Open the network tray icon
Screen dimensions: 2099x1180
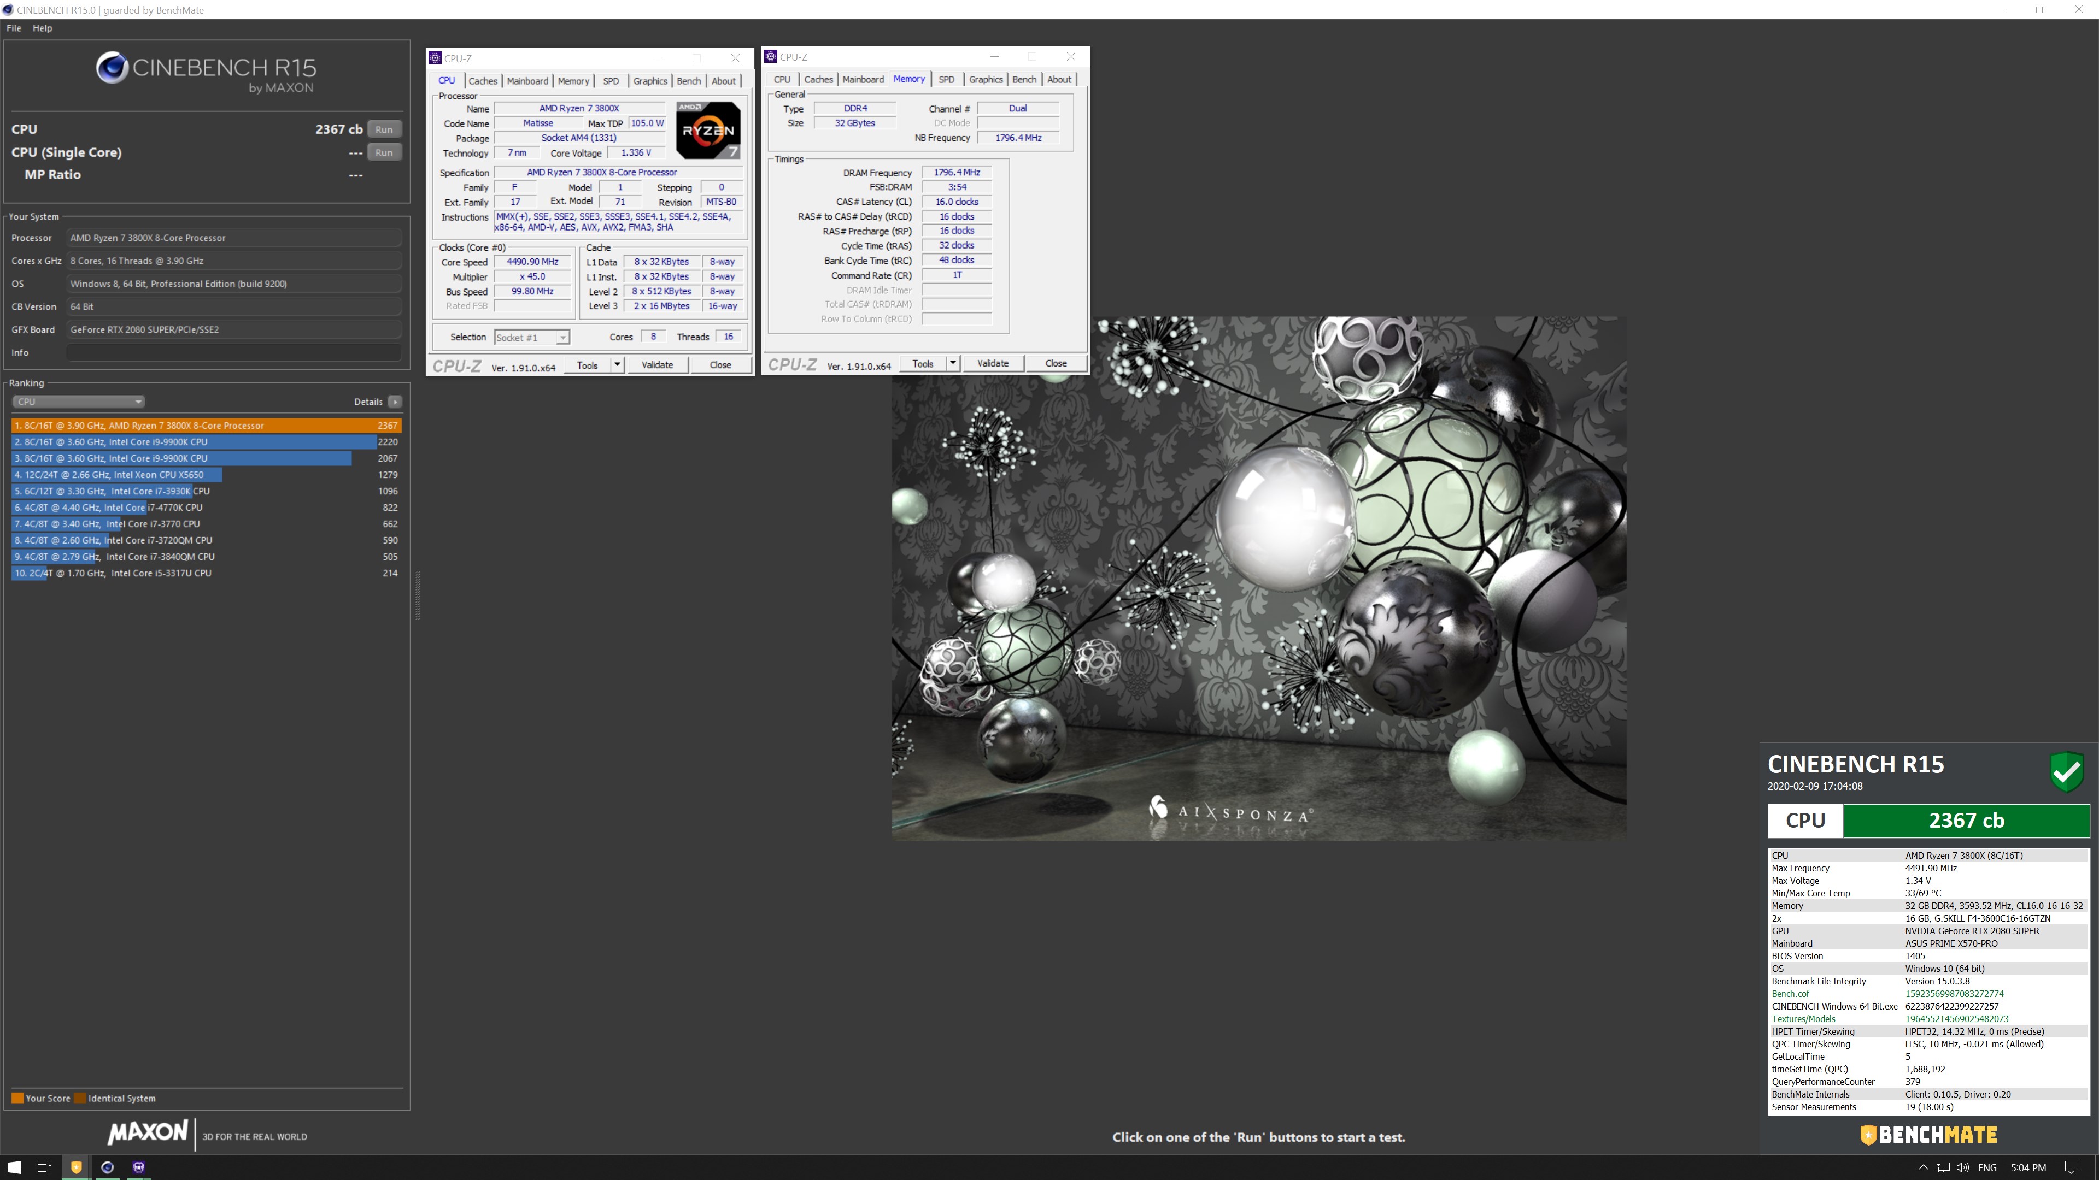point(1943,1167)
